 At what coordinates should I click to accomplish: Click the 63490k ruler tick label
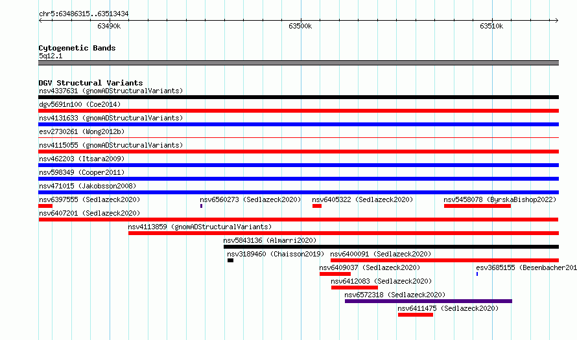pos(109,26)
